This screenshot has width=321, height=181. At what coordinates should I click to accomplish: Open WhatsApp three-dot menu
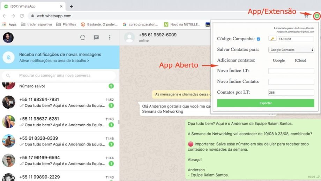point(110,37)
